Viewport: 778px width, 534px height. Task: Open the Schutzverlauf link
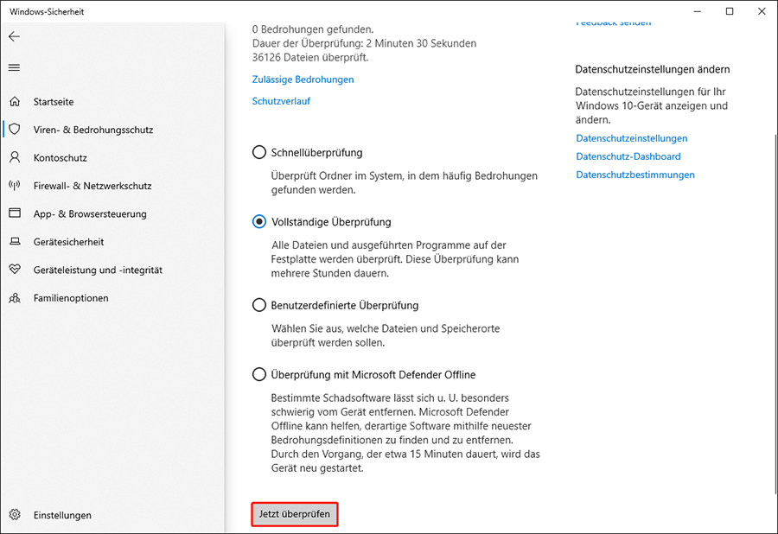coord(281,101)
